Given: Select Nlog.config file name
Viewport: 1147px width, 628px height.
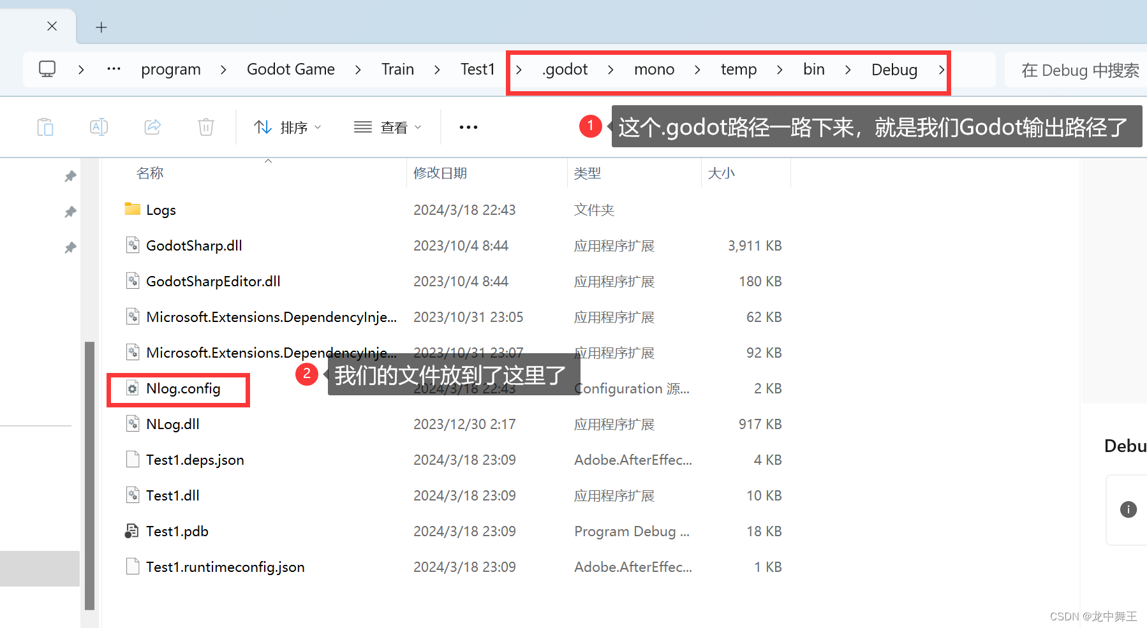Looking at the screenshot, I should tap(183, 388).
